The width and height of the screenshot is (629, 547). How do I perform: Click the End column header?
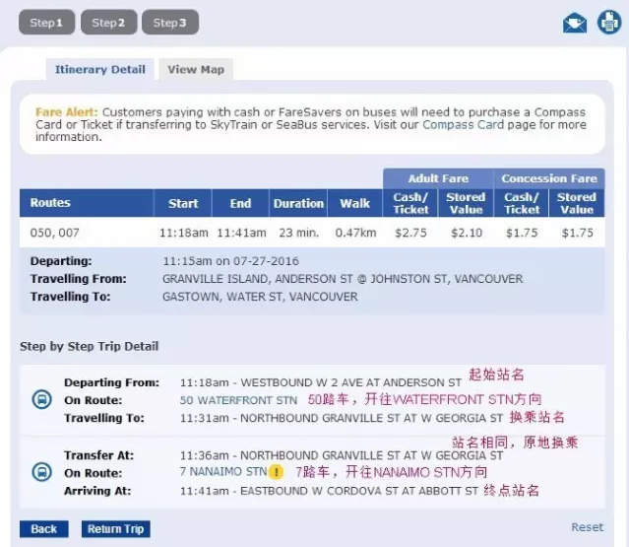click(241, 203)
